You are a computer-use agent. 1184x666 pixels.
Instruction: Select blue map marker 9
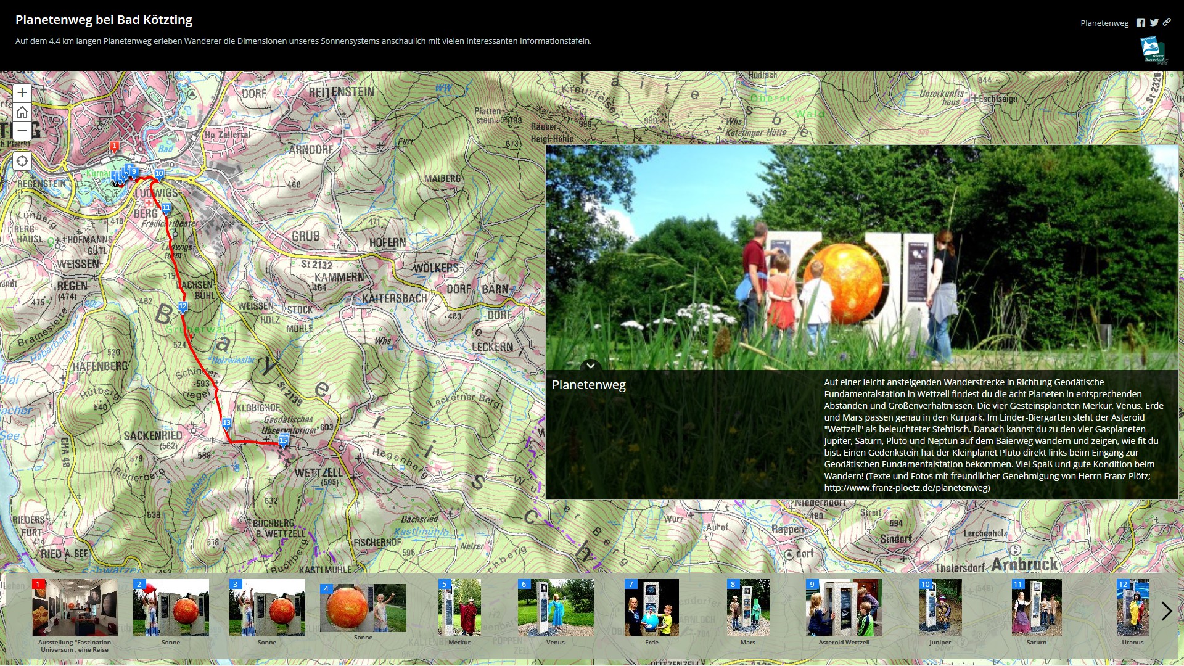[x=133, y=172]
